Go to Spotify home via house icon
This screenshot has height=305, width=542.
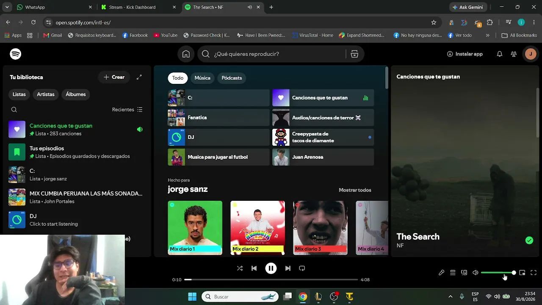pyautogui.click(x=186, y=54)
